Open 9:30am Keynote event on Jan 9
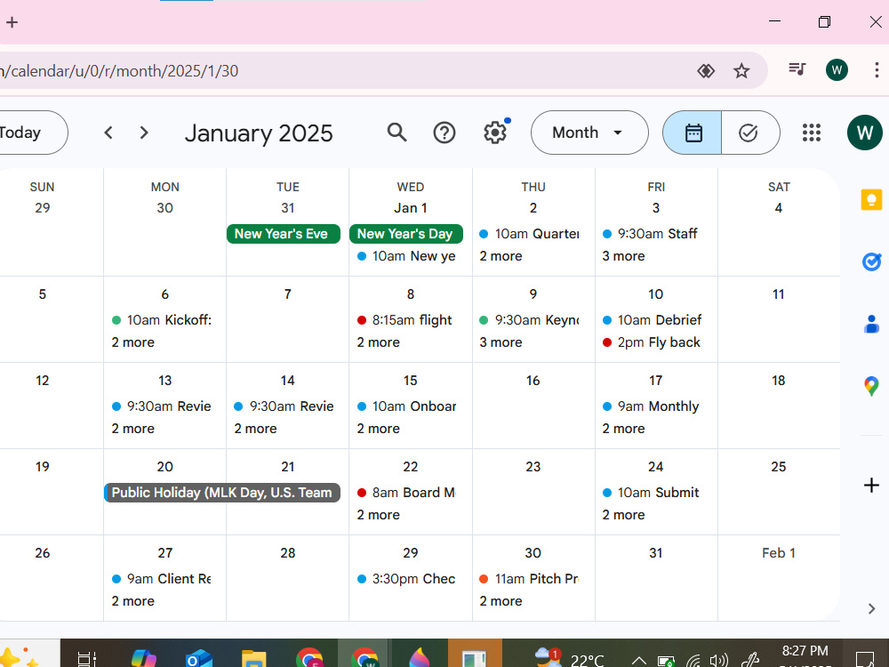 530,320
